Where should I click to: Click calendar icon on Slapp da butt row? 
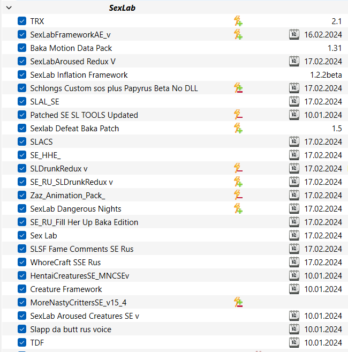pos(294,329)
